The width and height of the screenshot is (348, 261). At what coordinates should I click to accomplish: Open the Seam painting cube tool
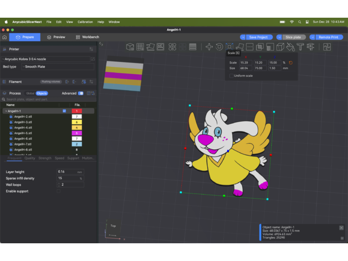click(280, 47)
